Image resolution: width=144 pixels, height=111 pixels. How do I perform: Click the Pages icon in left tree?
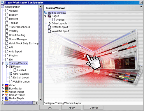click(11, 67)
